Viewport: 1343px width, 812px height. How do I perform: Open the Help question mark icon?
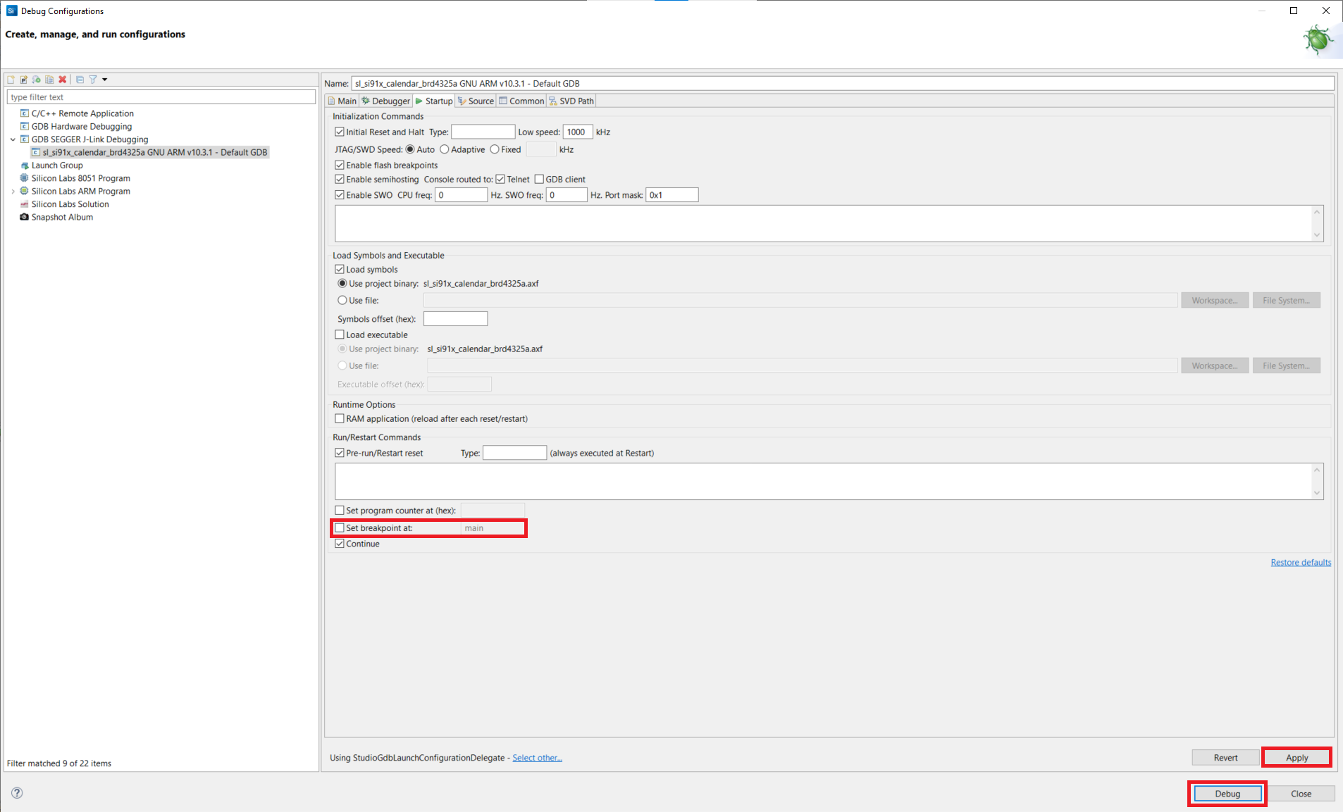tap(17, 793)
